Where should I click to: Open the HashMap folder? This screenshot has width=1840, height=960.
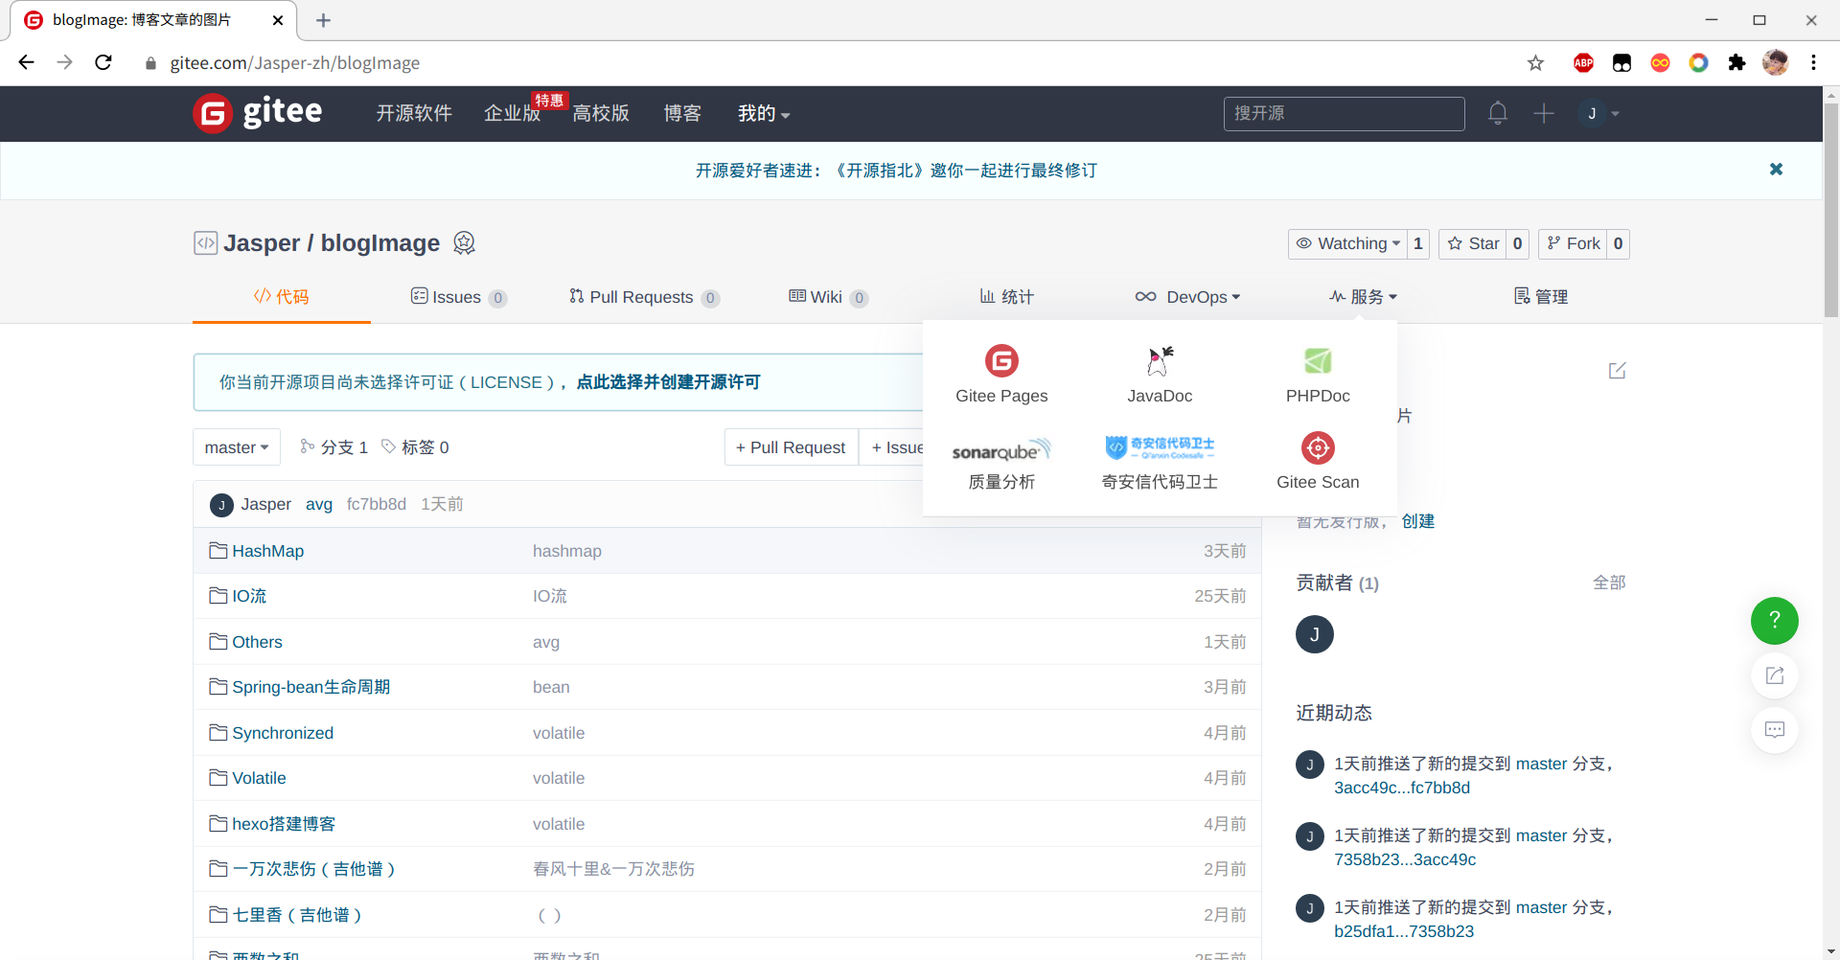[x=267, y=551]
